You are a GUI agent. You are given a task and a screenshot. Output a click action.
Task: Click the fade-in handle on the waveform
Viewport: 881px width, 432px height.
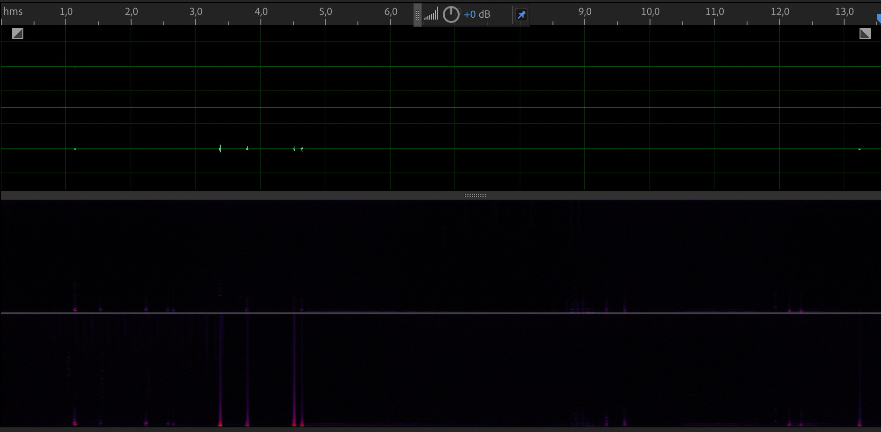pyautogui.click(x=18, y=34)
